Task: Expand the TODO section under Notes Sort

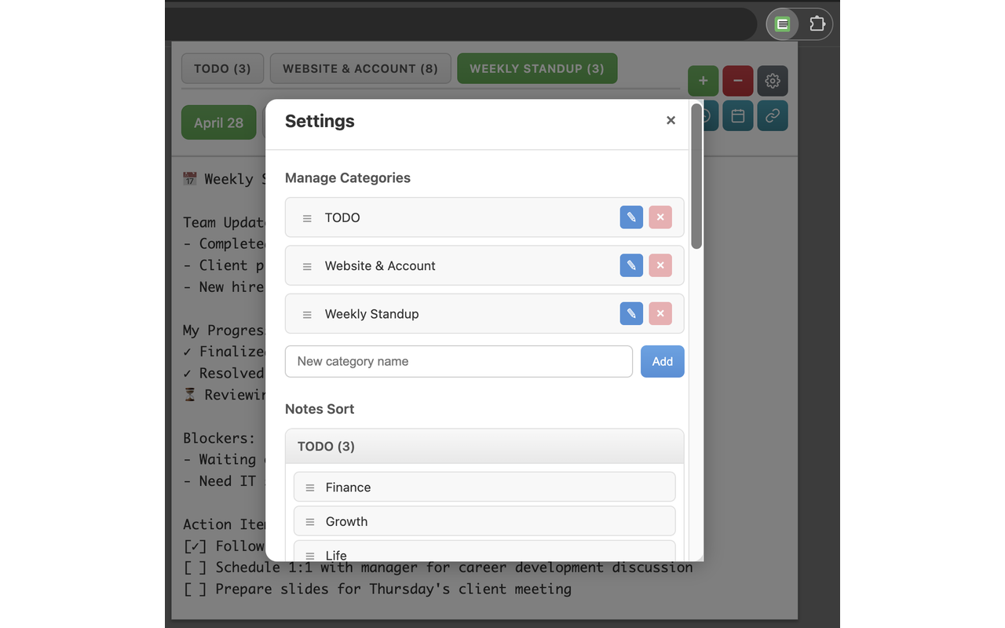Action: coord(484,446)
